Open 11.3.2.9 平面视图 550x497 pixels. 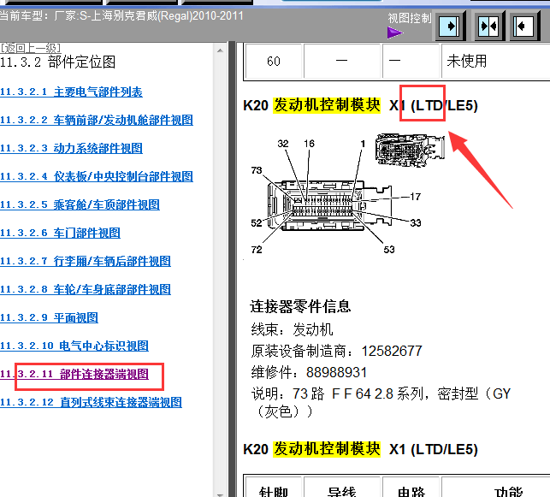[49, 317]
